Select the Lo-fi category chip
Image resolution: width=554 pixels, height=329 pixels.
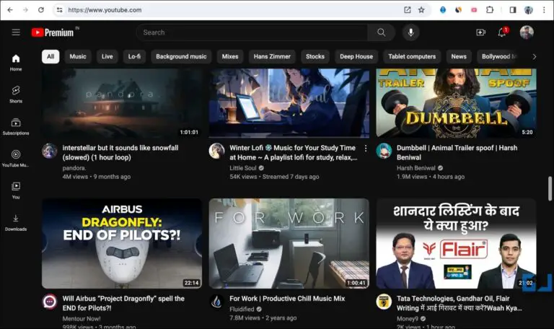(x=134, y=56)
